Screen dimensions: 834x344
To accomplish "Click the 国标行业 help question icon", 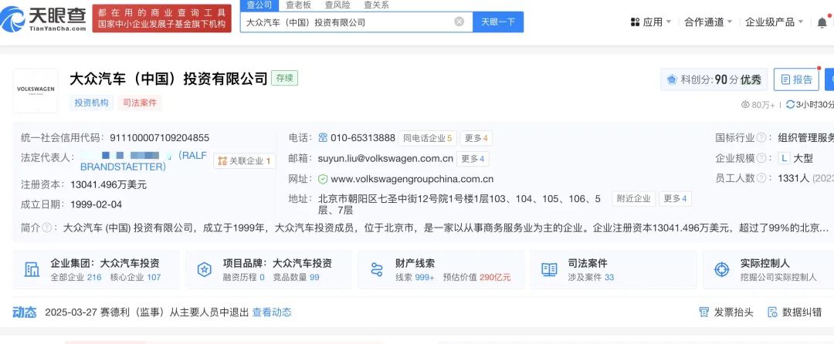I will [761, 138].
